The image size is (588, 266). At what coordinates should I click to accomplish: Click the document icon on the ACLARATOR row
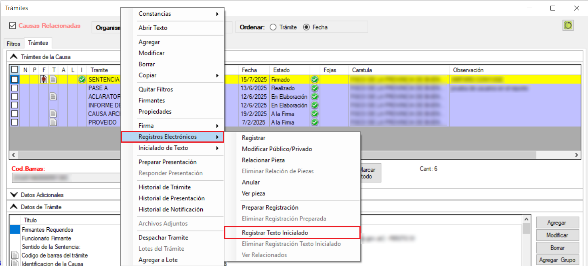[53, 97]
